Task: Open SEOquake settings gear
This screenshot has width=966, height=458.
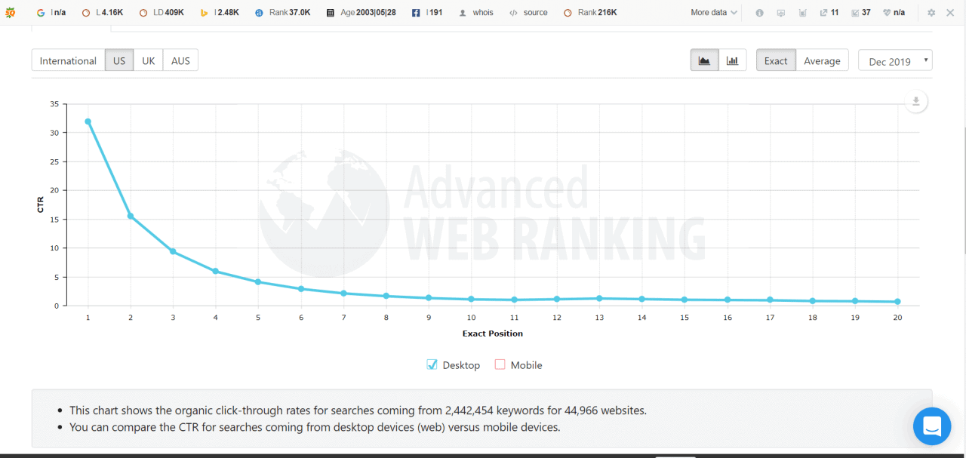Action: pos(931,13)
